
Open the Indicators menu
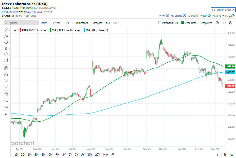click(82, 23)
